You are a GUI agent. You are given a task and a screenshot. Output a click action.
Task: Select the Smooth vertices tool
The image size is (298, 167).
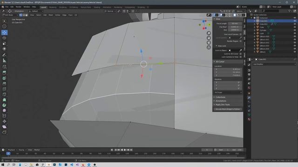click(4, 110)
